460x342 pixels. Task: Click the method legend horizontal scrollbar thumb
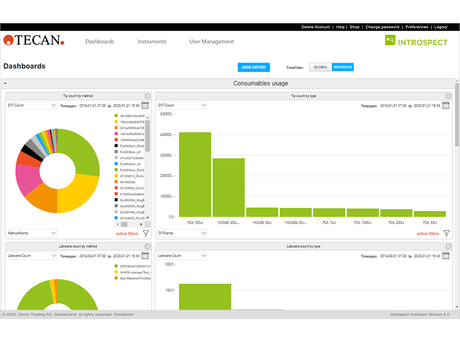[x=124, y=224]
